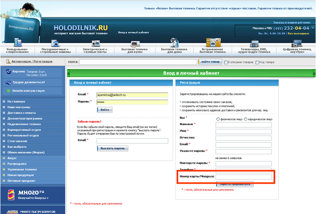The height and width of the screenshot is (214, 316).
Task: Click the 'Укажите пароль' field
Action: click(x=243, y=151)
